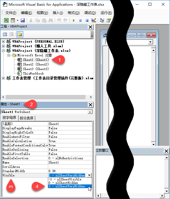
Task: Close the 属性 - Sheet1 panel
Action: (91, 105)
